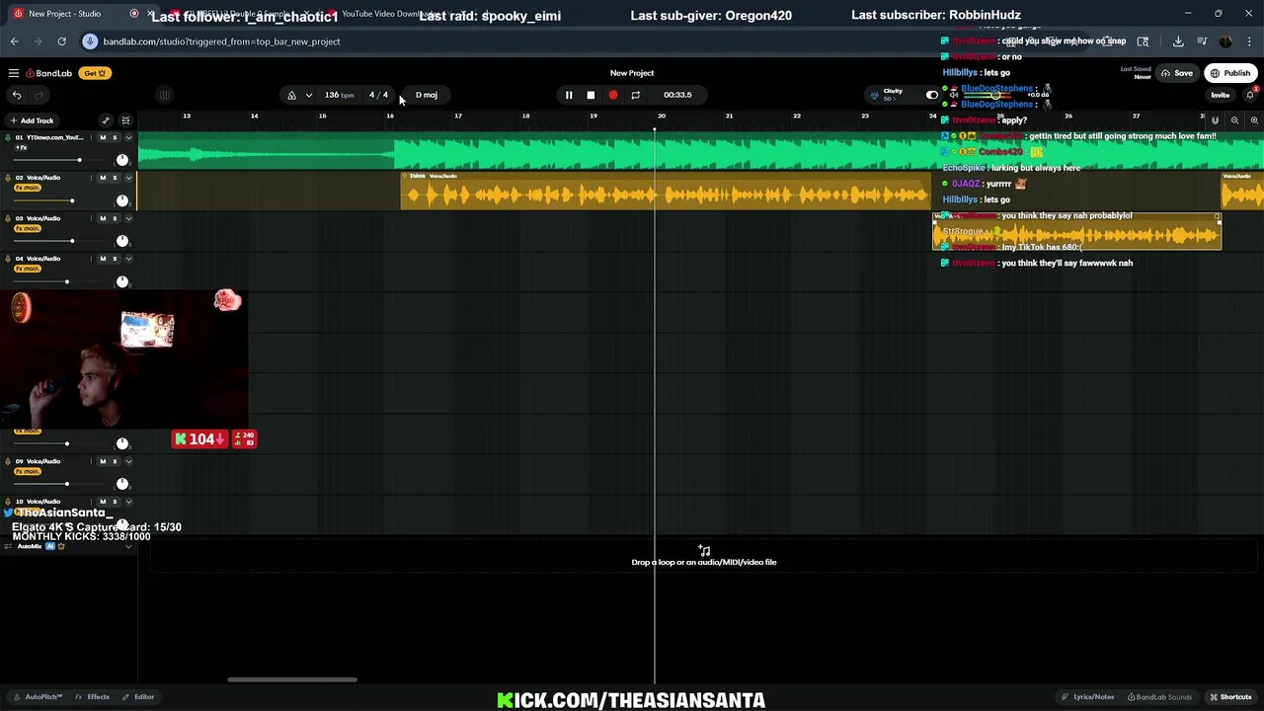
Task: Open the virtual keyboard icon
Action: coord(165,95)
